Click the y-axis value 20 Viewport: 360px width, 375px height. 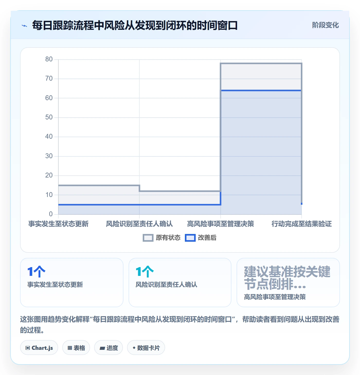(49, 175)
